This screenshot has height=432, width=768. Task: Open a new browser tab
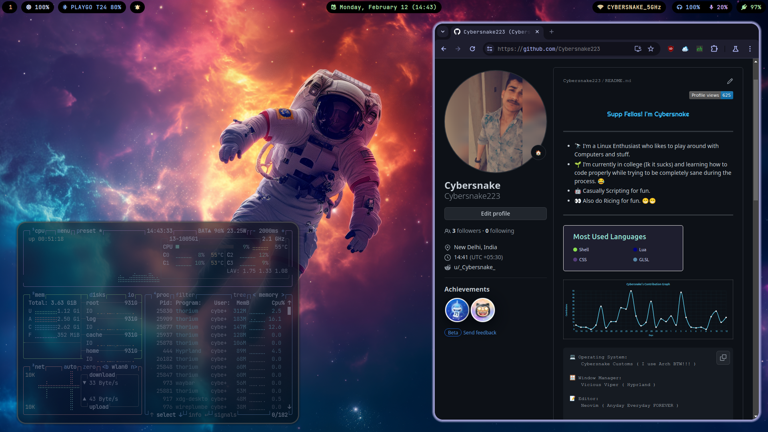[x=552, y=32]
